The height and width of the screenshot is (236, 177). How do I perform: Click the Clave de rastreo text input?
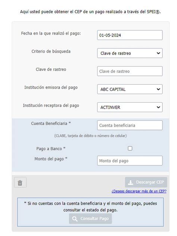click(130, 71)
